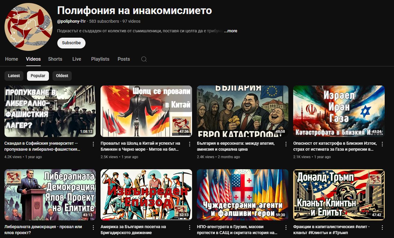
Task: Click 2.5K views under Шолц video
Action: click(x=109, y=157)
